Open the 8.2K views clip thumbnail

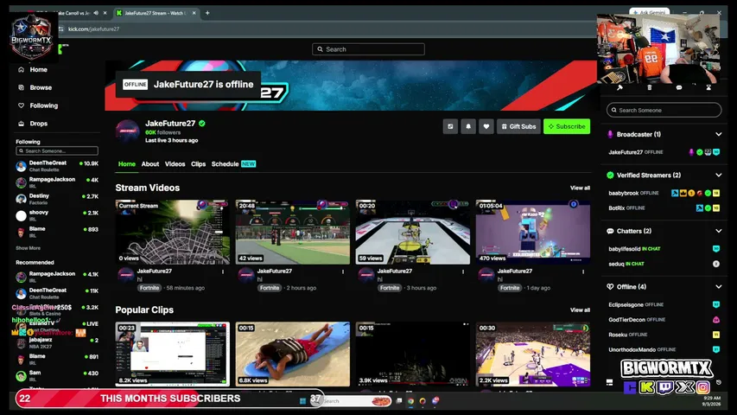pyautogui.click(x=173, y=354)
